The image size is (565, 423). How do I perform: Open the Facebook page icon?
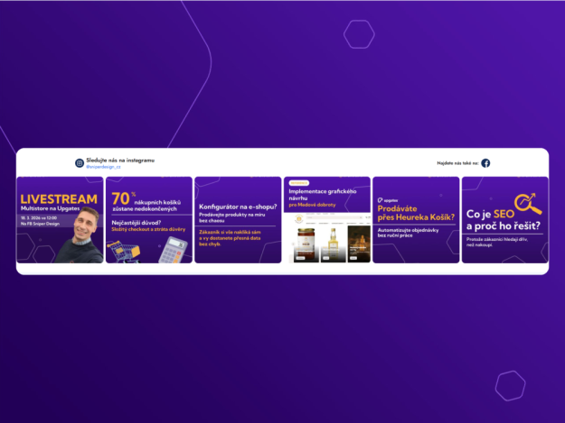tap(485, 163)
